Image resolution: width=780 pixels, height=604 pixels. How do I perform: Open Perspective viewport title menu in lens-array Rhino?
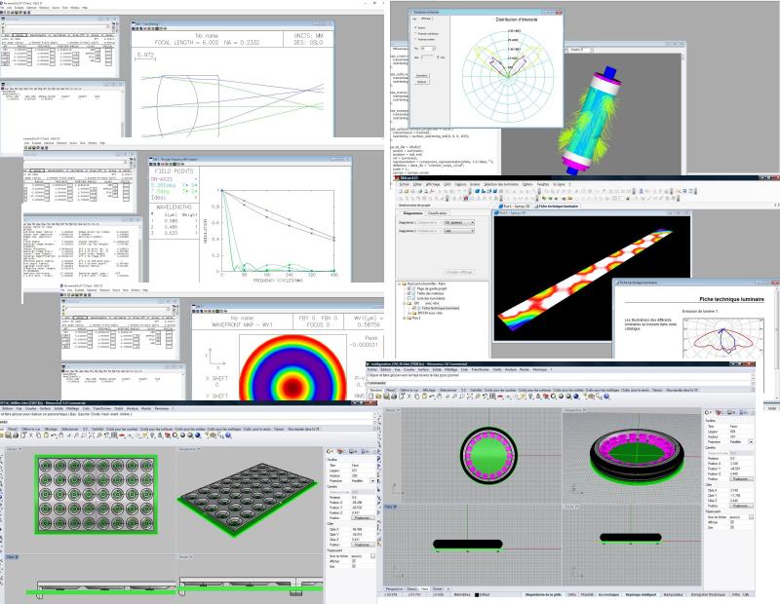click(188, 449)
